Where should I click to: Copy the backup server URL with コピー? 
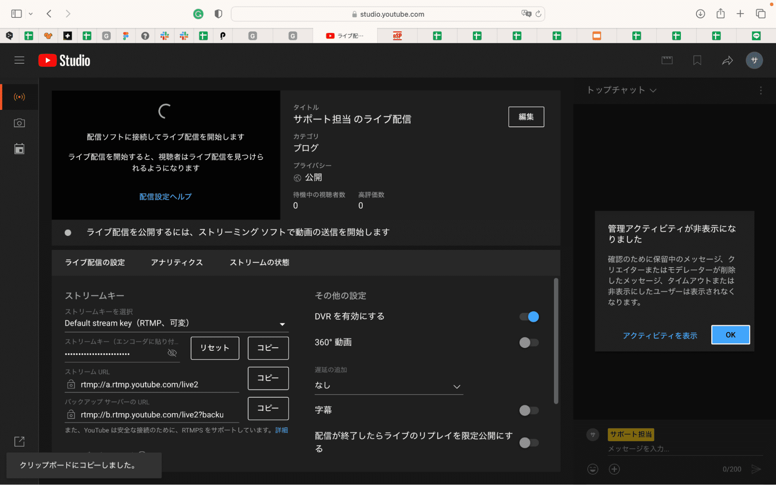(268, 408)
